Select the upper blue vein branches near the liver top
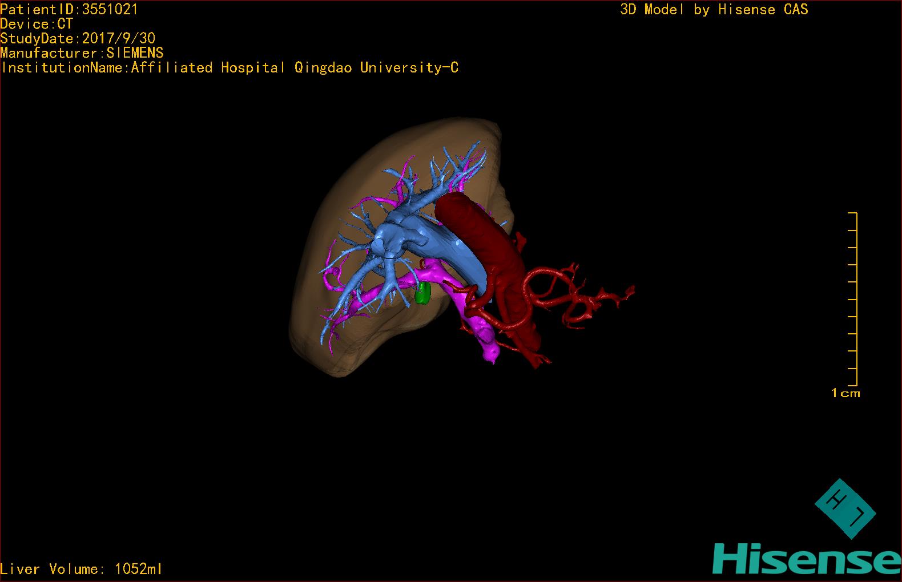 click(457, 165)
